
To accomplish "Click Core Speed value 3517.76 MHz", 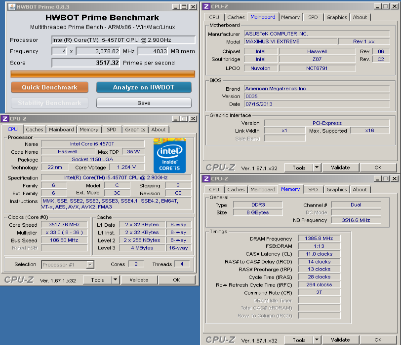I will (x=64, y=225).
